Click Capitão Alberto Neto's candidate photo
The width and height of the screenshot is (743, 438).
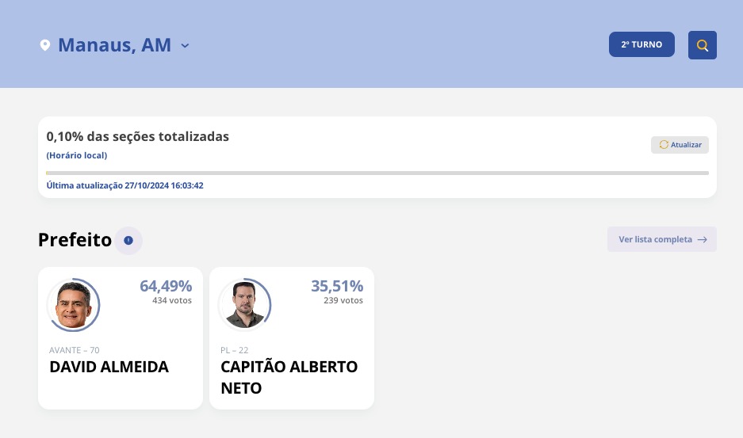[x=244, y=305]
